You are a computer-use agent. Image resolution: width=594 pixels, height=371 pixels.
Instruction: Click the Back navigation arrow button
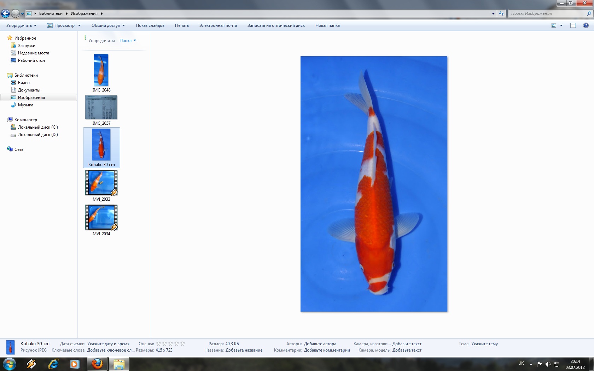click(5, 13)
